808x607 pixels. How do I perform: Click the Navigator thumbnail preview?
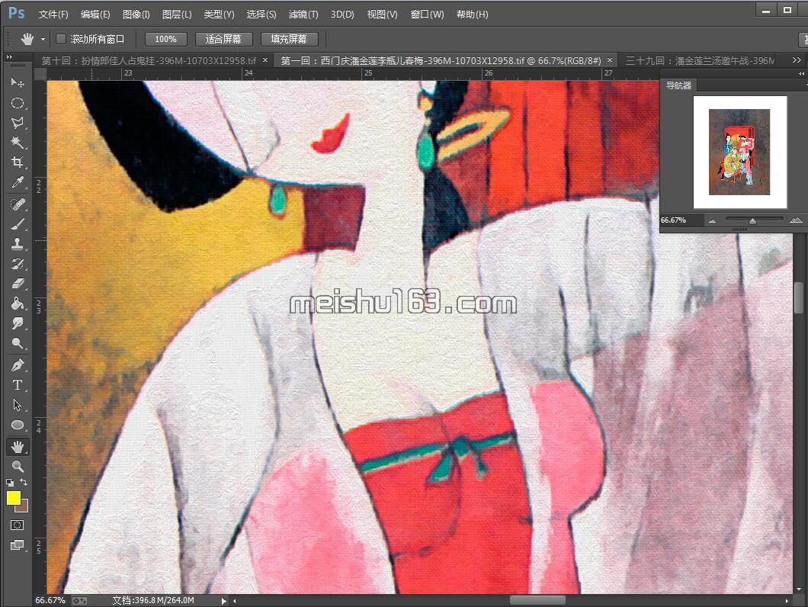pos(740,153)
